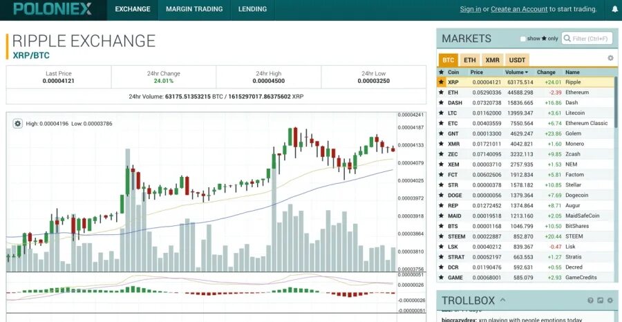Click the star column header icon
622x322 pixels.
(441, 72)
